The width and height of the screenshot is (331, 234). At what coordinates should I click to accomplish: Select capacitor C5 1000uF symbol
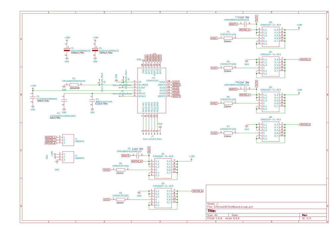point(95,50)
